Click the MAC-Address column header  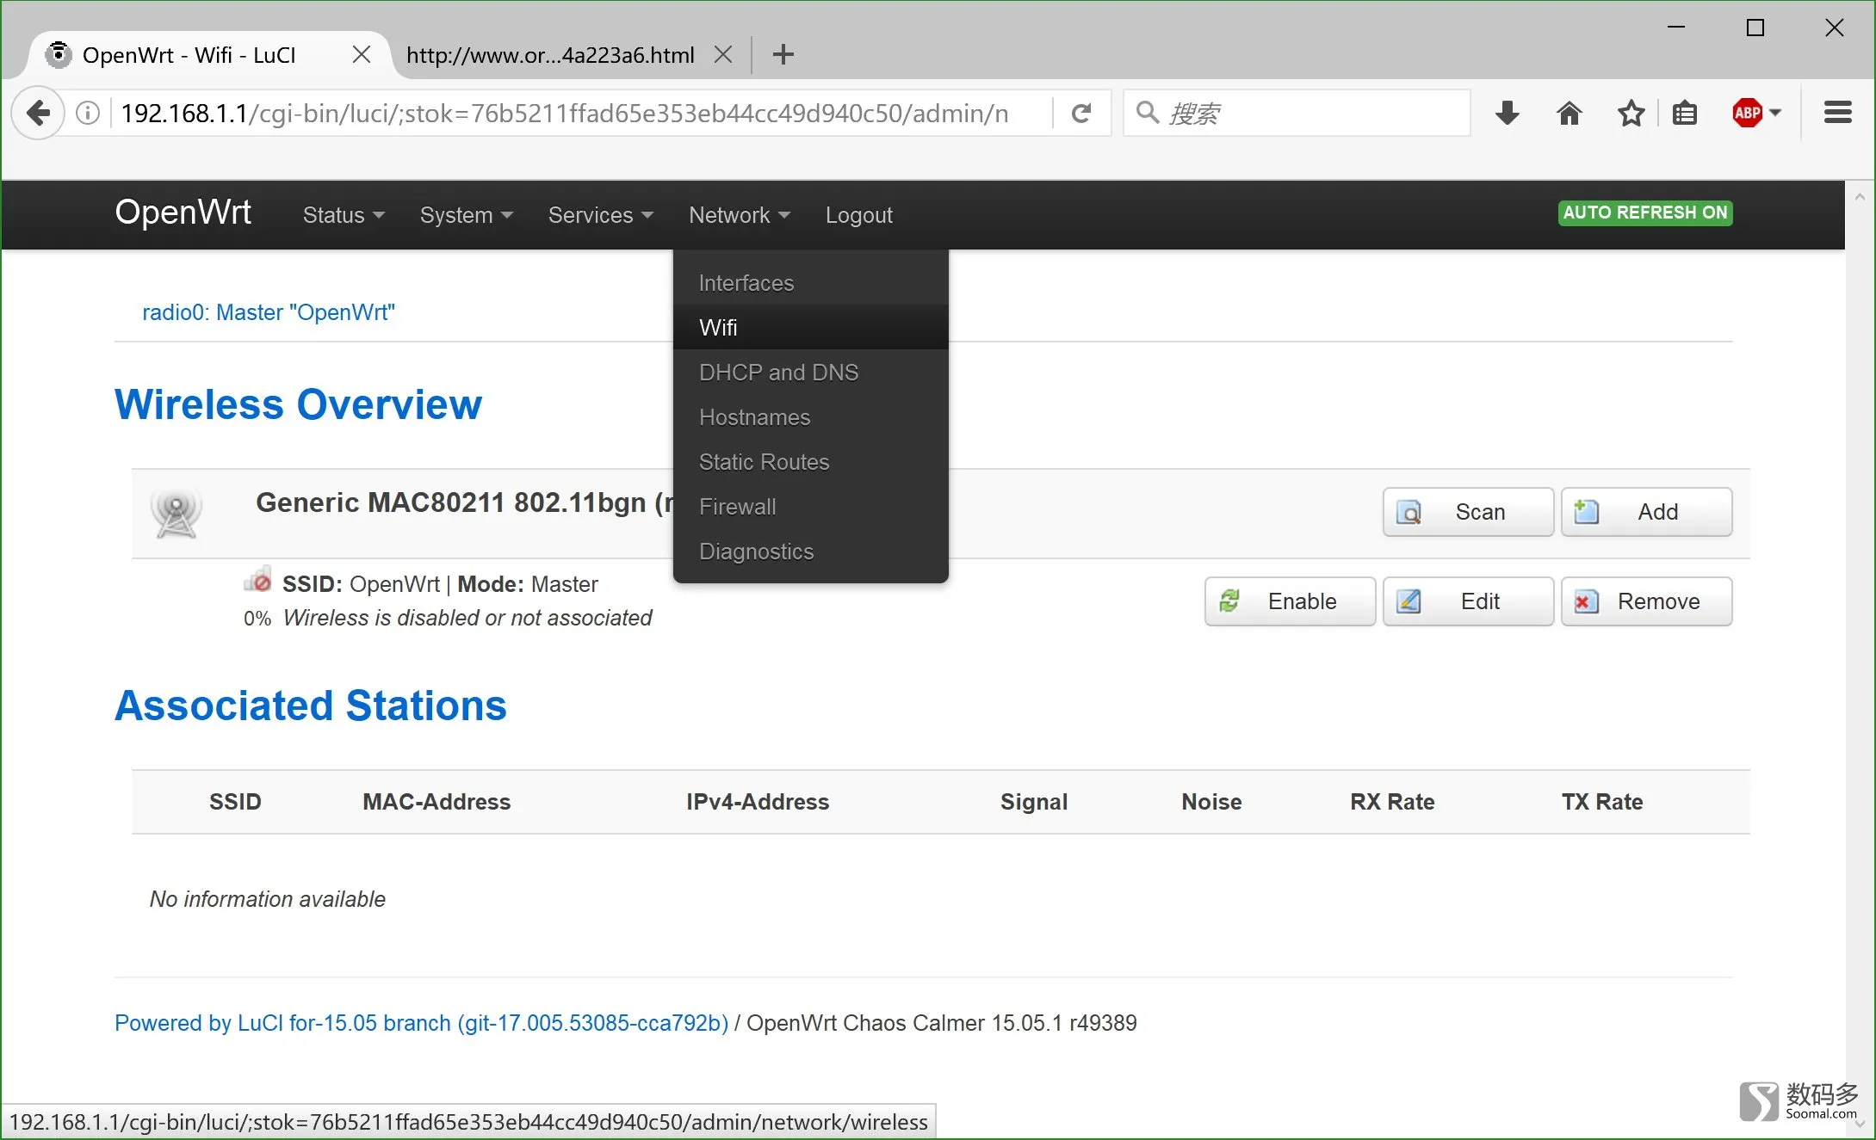436,802
